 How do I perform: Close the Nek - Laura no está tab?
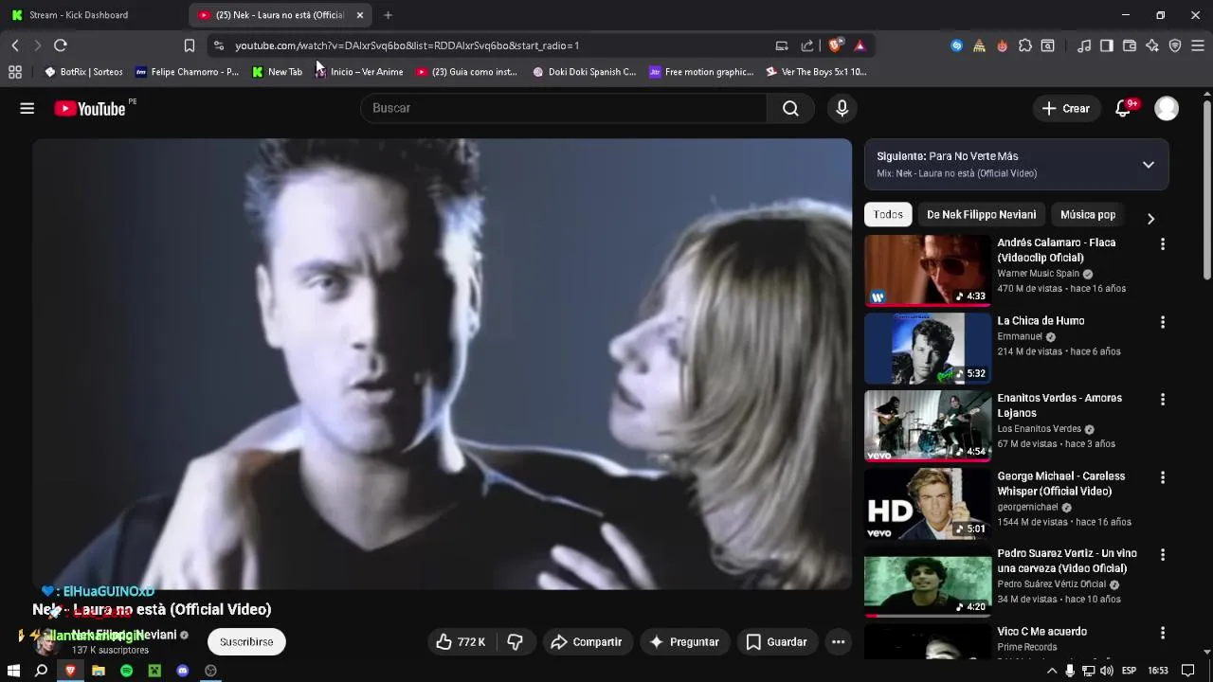[360, 15]
